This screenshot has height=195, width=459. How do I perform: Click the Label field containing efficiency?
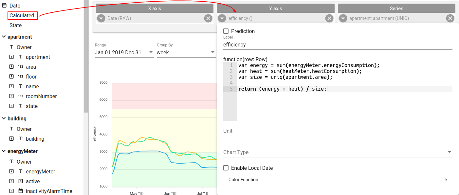[x=338, y=44]
